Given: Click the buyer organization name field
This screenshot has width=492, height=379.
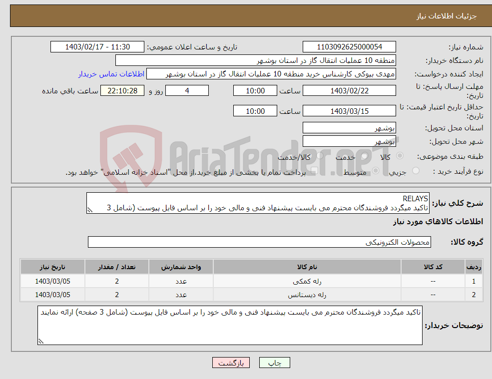Looking at the screenshot, I should click(256, 60).
